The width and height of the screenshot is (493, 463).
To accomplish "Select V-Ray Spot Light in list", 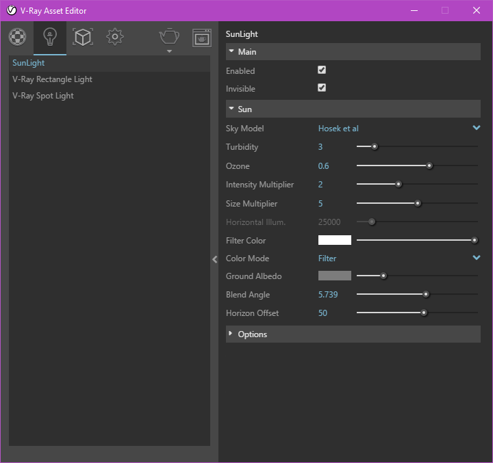I will [x=110, y=96].
